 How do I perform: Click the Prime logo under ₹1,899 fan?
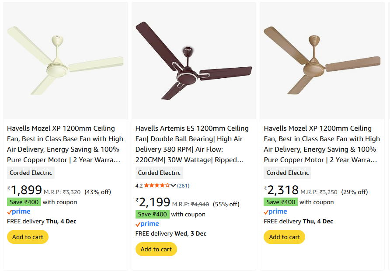(19, 212)
